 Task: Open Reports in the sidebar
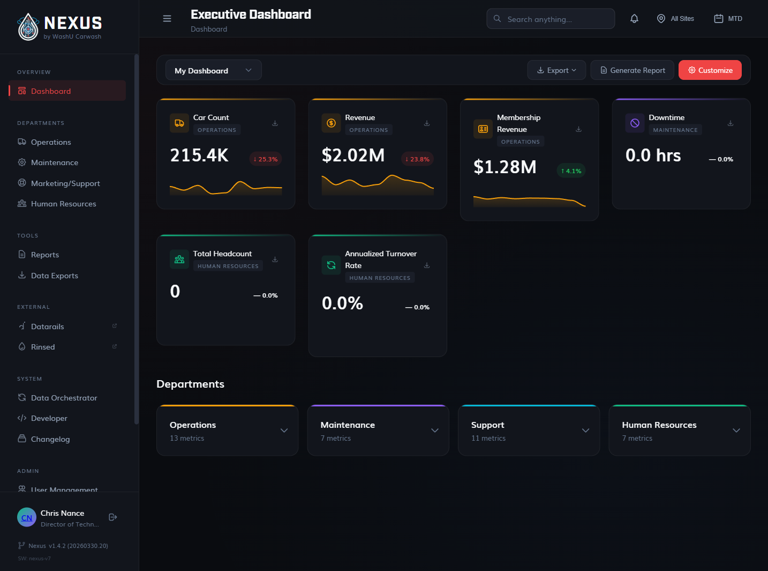tap(67, 255)
